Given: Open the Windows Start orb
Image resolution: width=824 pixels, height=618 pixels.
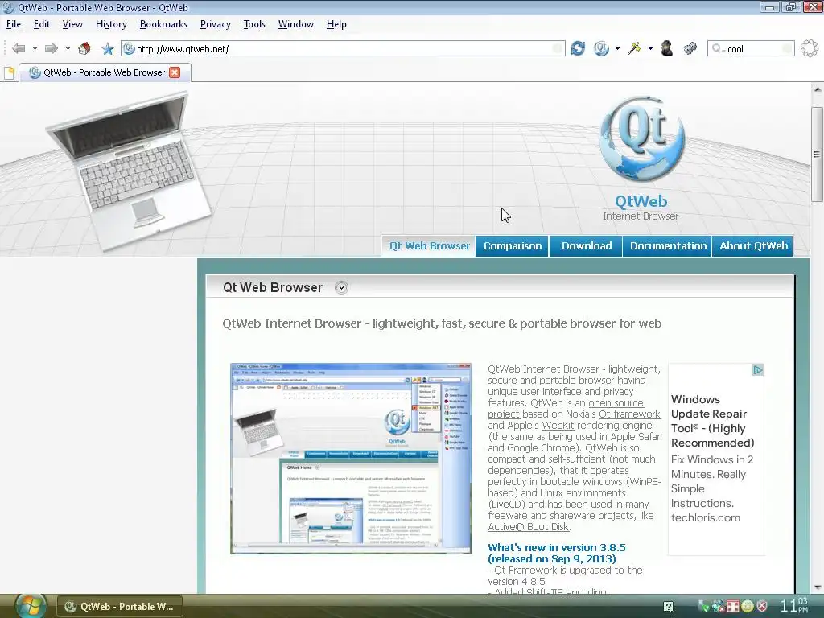Looking at the screenshot, I should coord(31,606).
